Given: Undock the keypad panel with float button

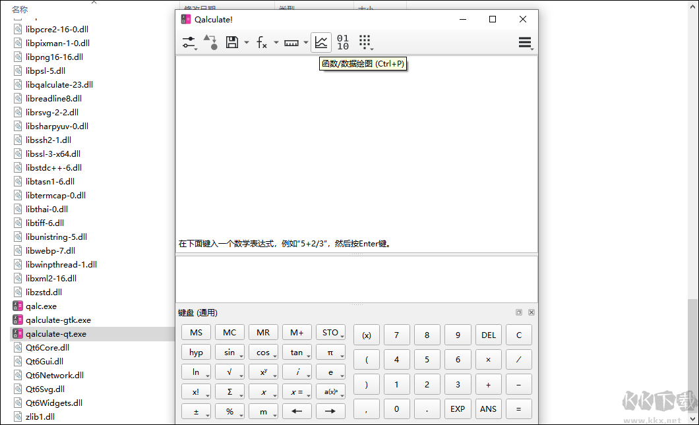Looking at the screenshot, I should click(519, 312).
